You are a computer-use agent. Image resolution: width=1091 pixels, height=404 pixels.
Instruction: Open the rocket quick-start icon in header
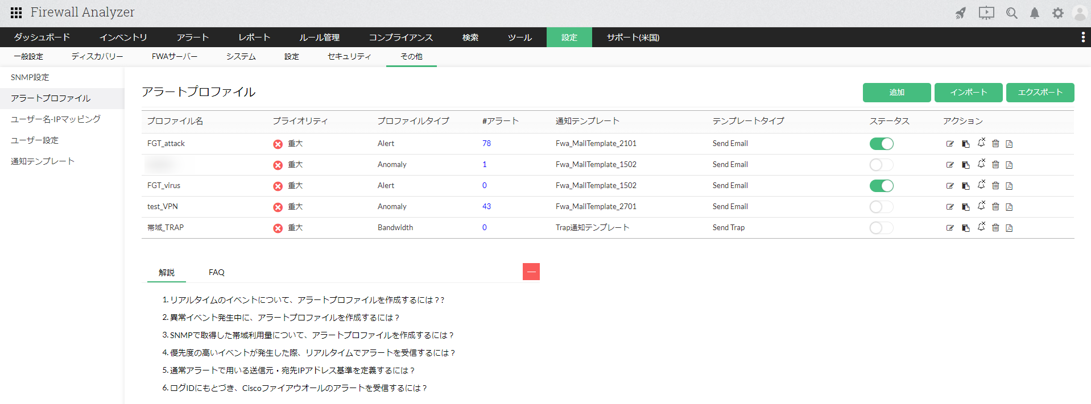pyautogui.click(x=961, y=13)
